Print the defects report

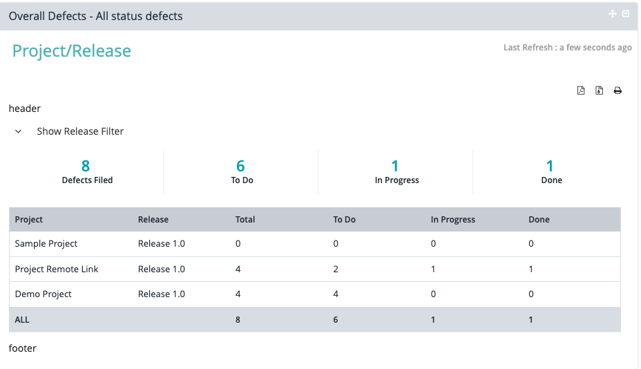618,91
